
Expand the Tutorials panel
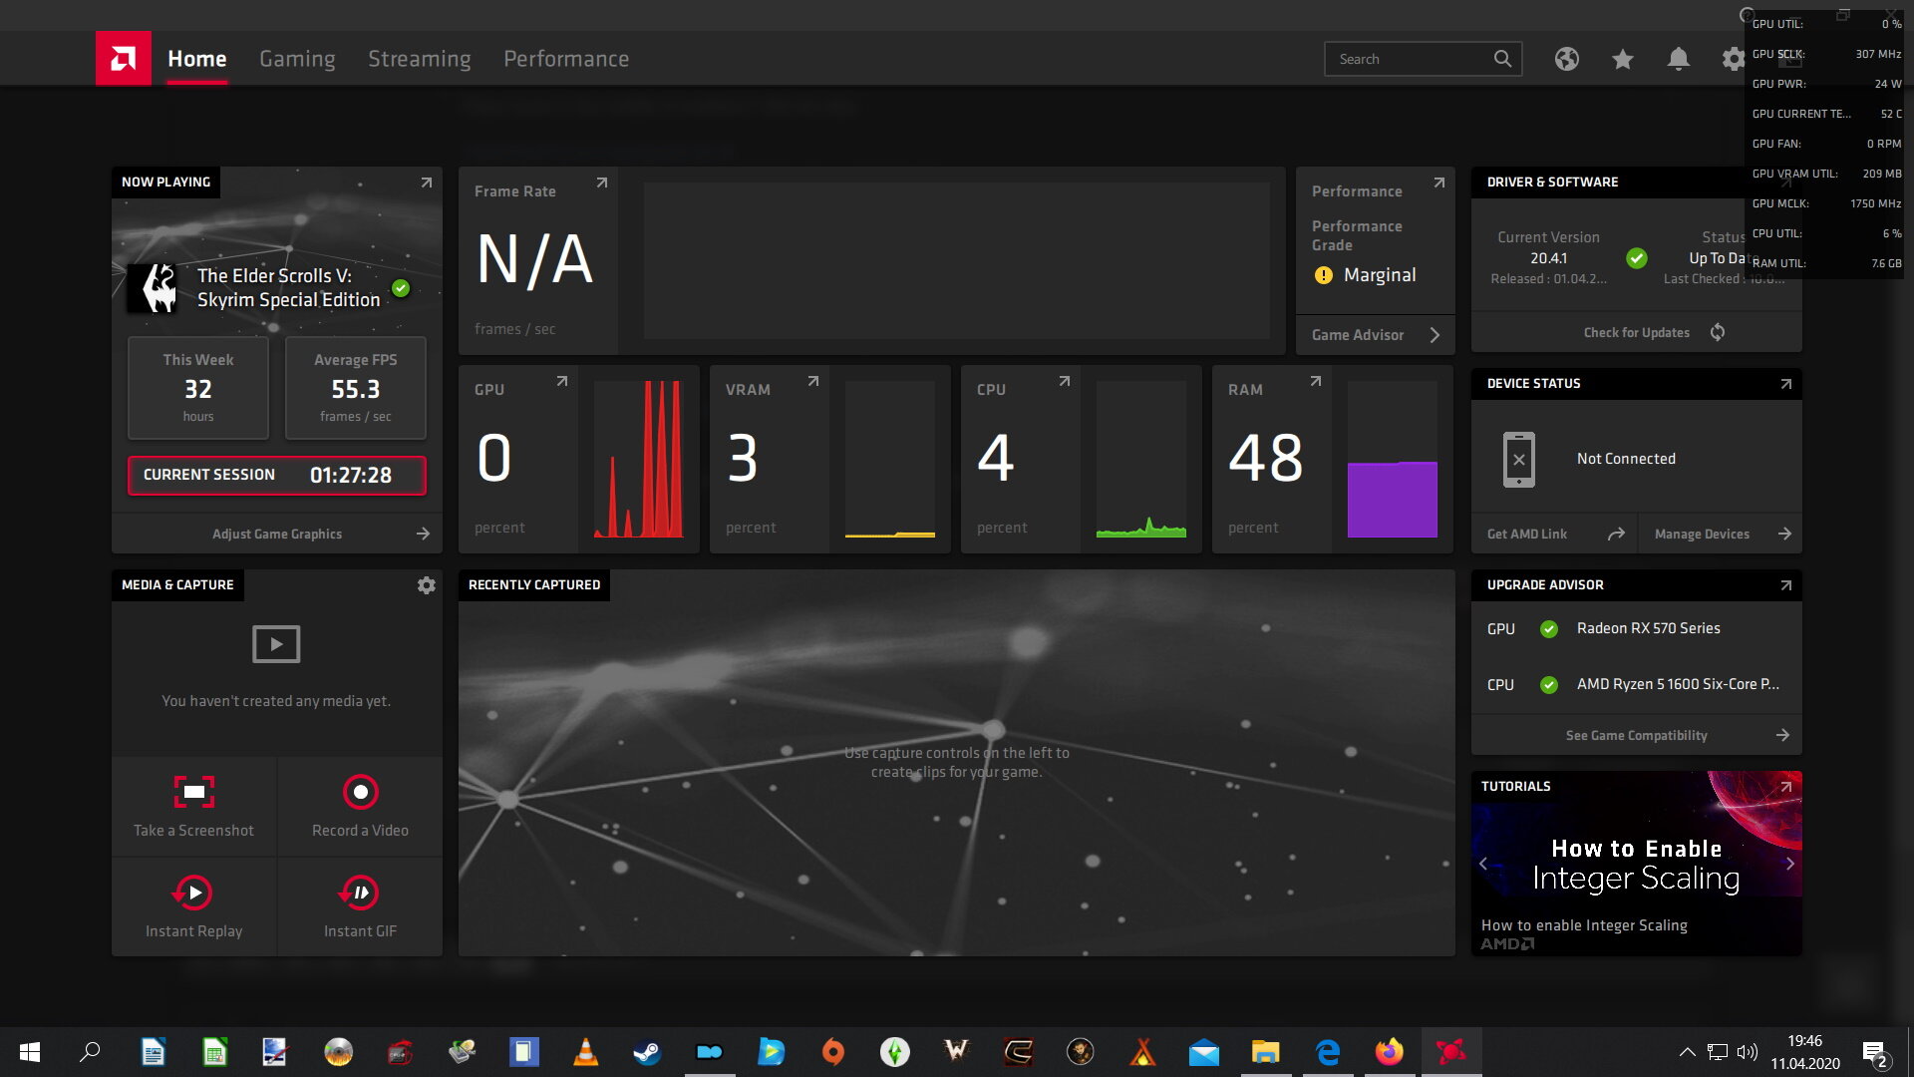pyautogui.click(x=1785, y=787)
